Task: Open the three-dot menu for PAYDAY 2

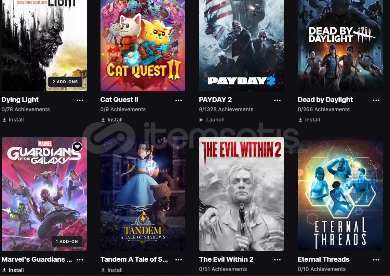Action: (277, 100)
